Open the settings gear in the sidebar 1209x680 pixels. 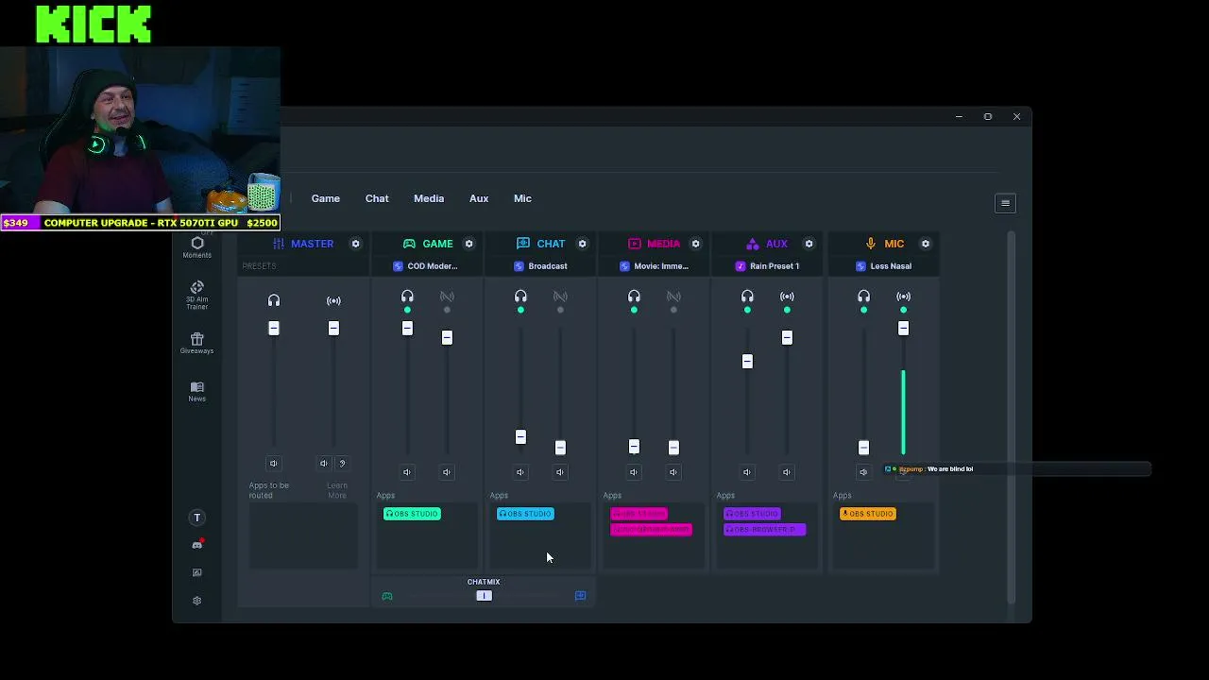[x=197, y=601]
